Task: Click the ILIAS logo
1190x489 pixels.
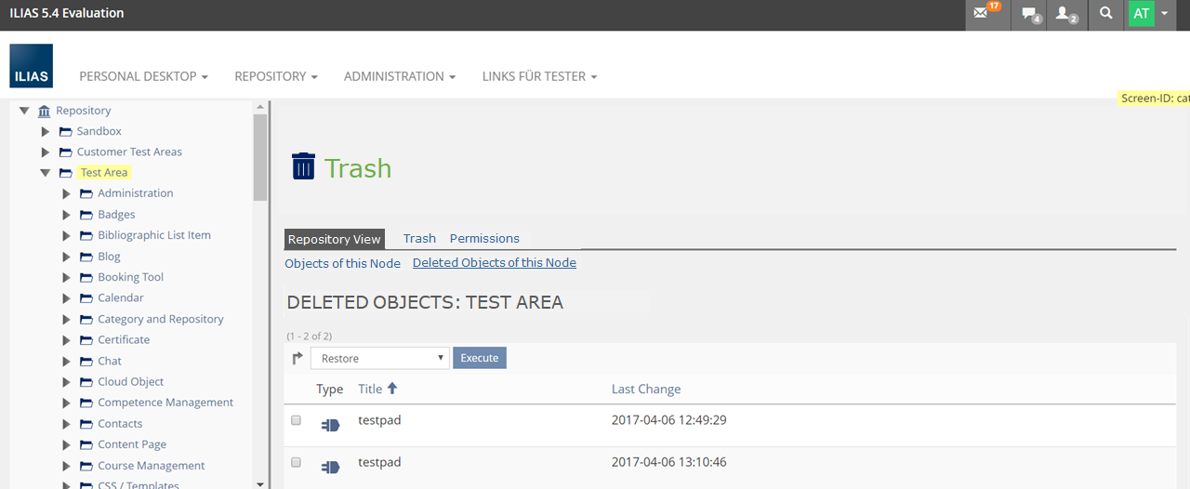Action: [32, 66]
